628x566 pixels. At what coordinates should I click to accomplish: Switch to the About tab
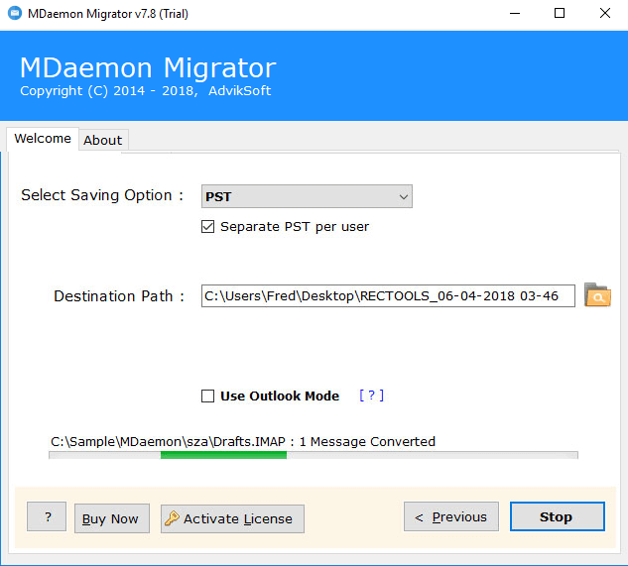(102, 140)
